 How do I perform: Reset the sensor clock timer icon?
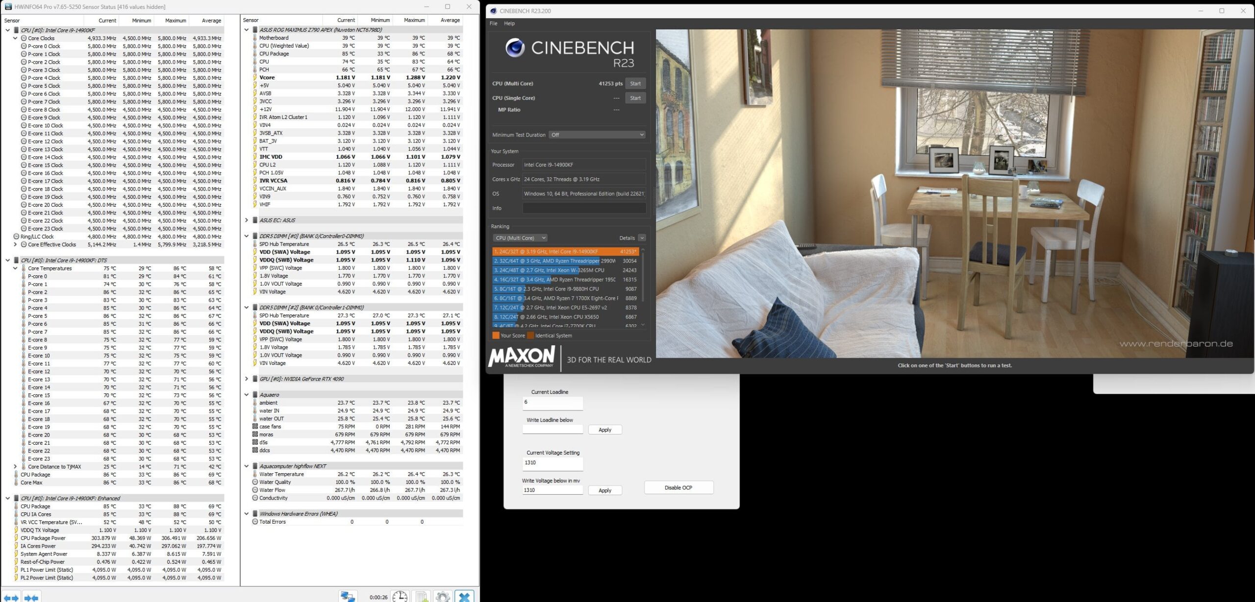point(400,597)
